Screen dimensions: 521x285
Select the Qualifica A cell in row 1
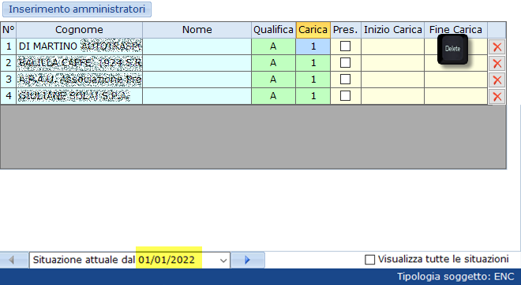(273, 46)
